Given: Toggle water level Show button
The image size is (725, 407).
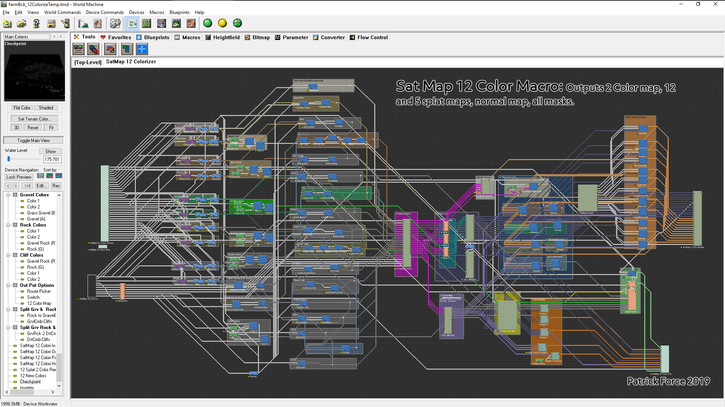Looking at the screenshot, I should 51,151.
